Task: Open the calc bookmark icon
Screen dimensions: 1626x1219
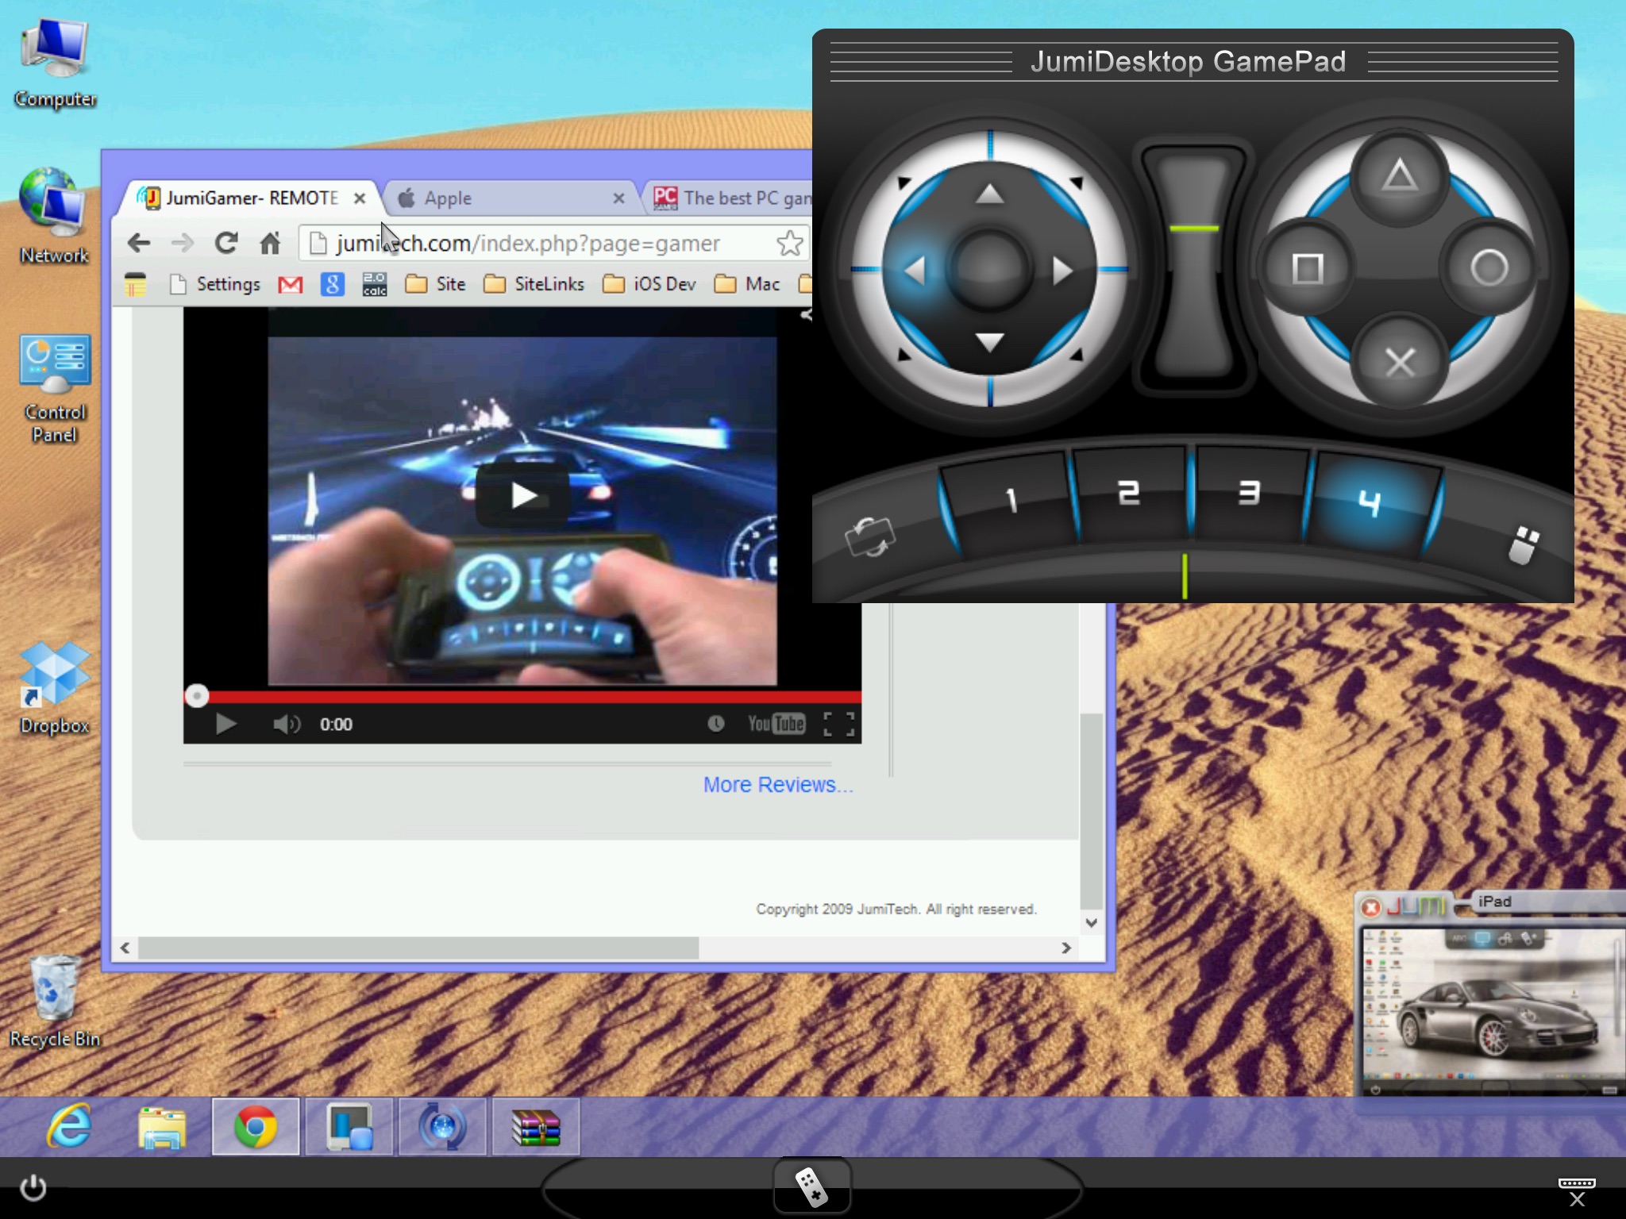Action: [x=374, y=284]
